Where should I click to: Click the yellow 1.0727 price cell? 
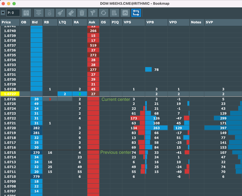[10, 94]
